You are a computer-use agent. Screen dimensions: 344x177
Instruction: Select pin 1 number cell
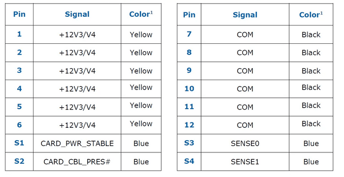pyautogui.click(x=19, y=34)
